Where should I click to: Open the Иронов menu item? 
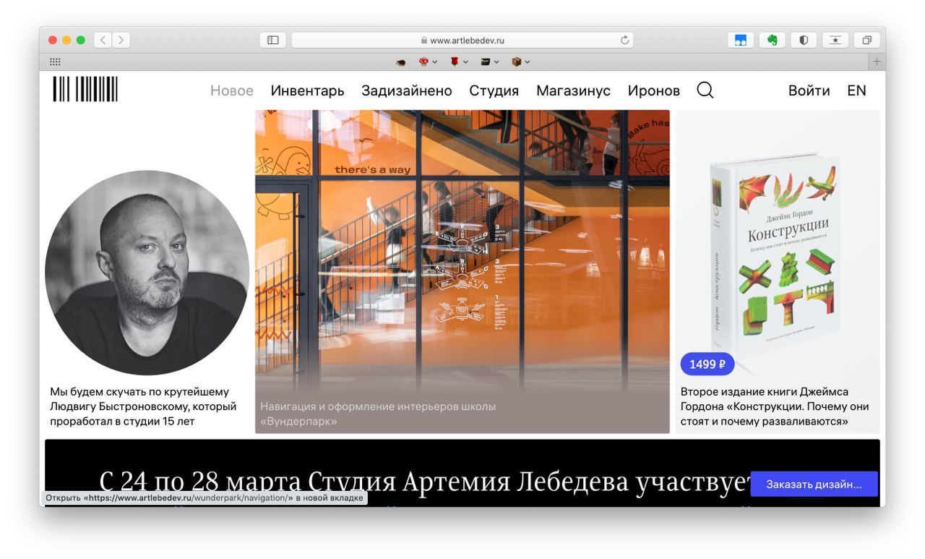[x=654, y=90]
